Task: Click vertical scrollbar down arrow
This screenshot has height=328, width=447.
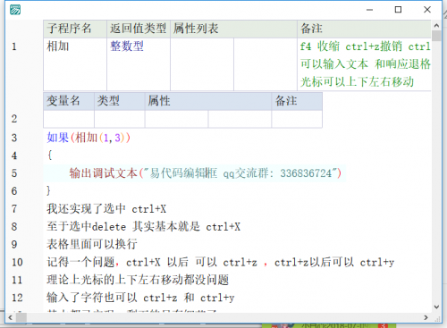Action: tap(436, 307)
